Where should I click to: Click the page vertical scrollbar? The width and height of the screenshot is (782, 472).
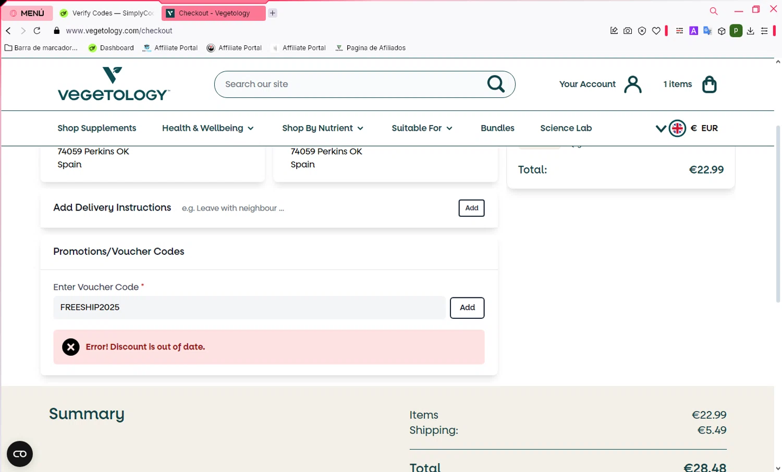[x=778, y=214]
